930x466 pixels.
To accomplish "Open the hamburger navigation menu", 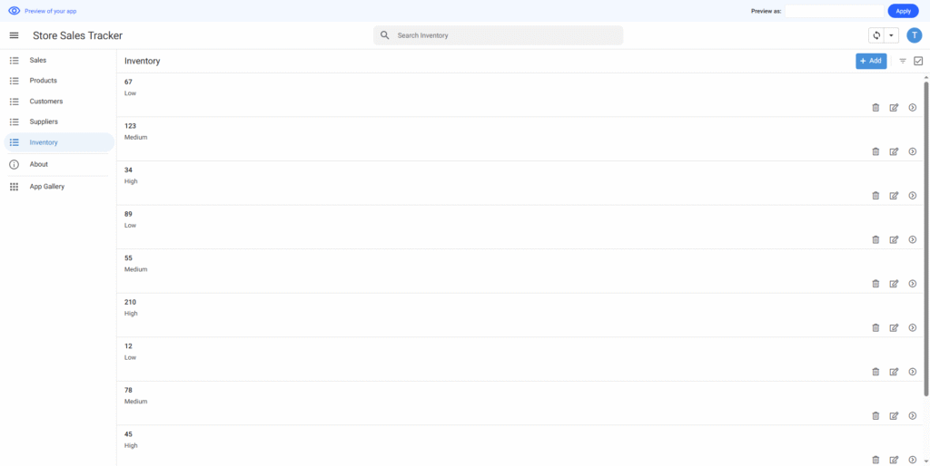I will 14,35.
